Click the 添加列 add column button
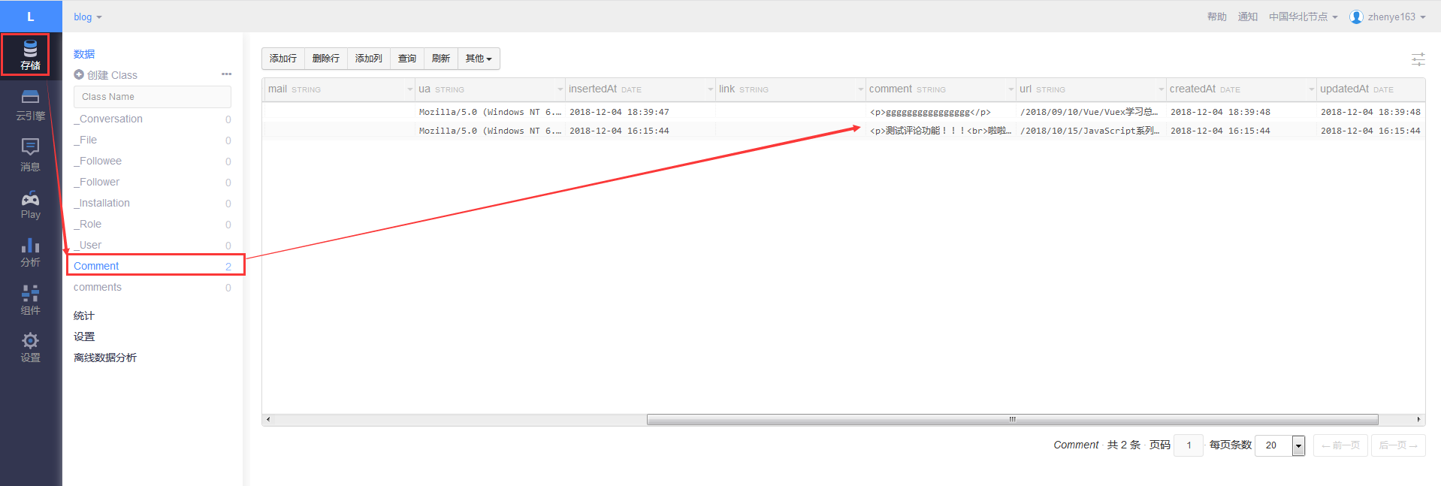The width and height of the screenshot is (1441, 486). pyautogui.click(x=369, y=59)
